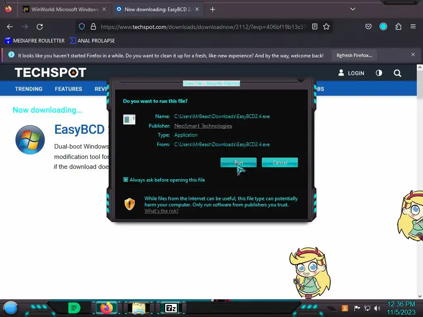Click the EasyBCD Windows logo thumbnail

30,140
